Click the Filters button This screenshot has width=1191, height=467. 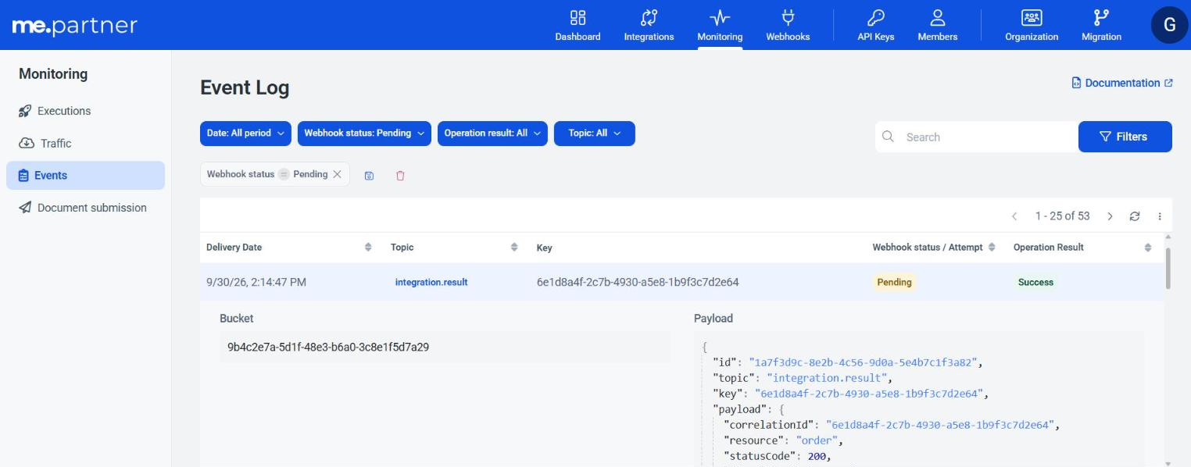[x=1125, y=137]
